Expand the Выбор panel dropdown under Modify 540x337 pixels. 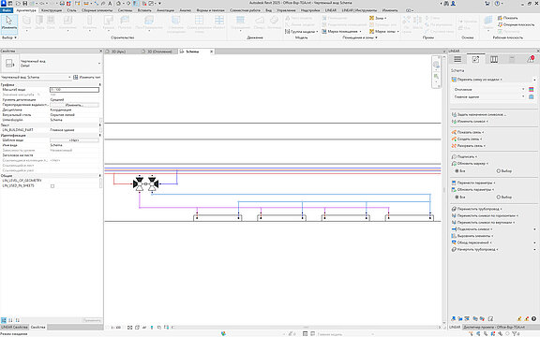(9, 37)
